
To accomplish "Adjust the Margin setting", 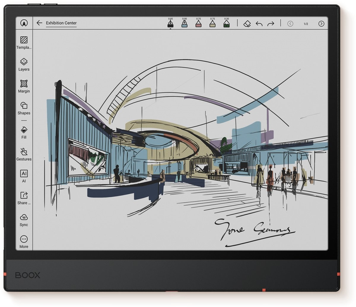I will (x=24, y=86).
